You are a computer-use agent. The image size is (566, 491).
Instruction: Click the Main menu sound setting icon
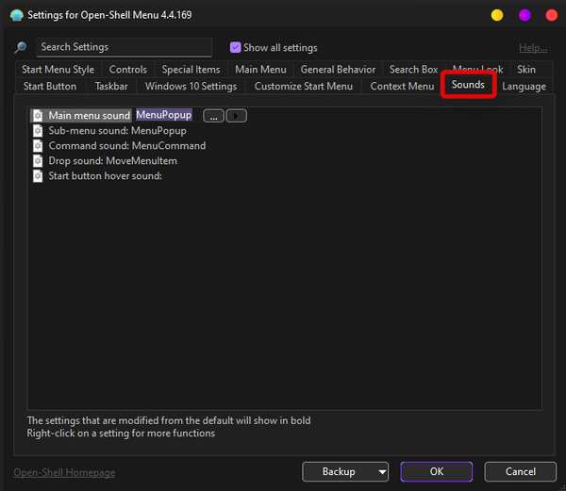38,116
